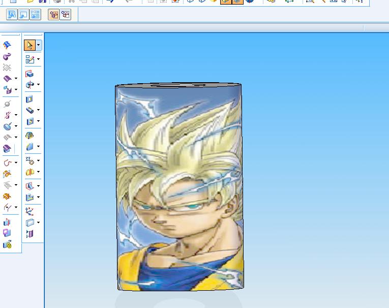Select the BlueSurf surface tool
Screen dimensions: 389x308
(x=7, y=45)
